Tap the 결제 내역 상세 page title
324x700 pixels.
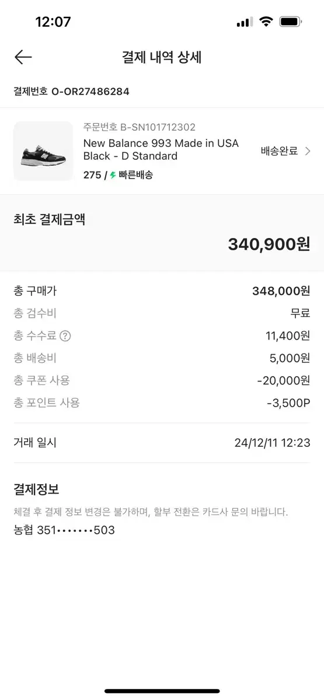click(162, 57)
